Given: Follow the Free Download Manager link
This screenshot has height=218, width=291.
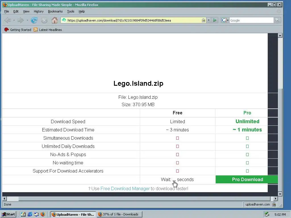Looking at the screenshot, I should (125, 188).
